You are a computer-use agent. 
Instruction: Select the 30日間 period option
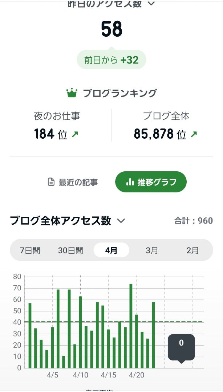[x=70, y=250]
